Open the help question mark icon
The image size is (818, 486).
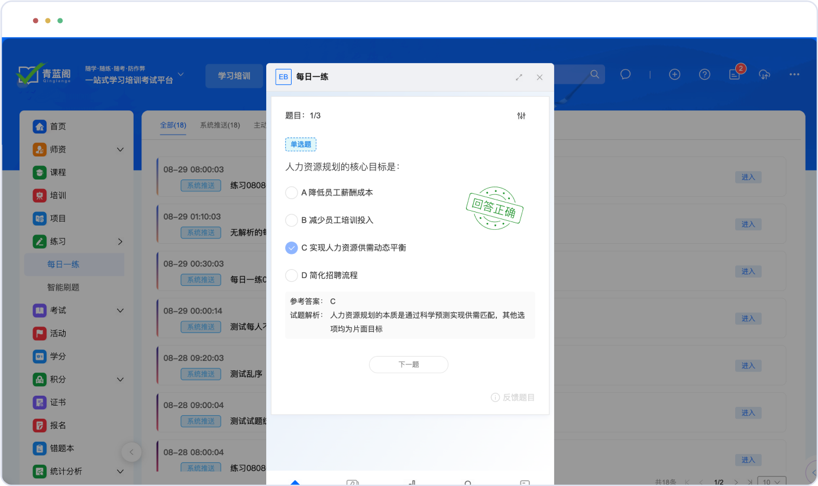click(704, 74)
